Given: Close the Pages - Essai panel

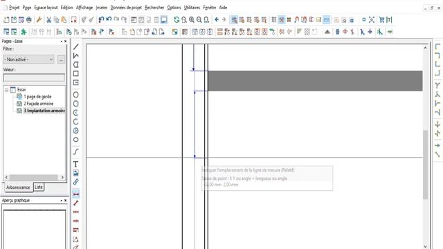Looking at the screenshot, I should pyautogui.click(x=66, y=41).
